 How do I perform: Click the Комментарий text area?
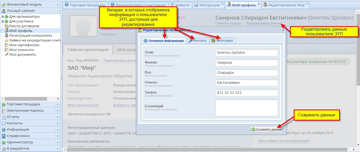pos(246,107)
